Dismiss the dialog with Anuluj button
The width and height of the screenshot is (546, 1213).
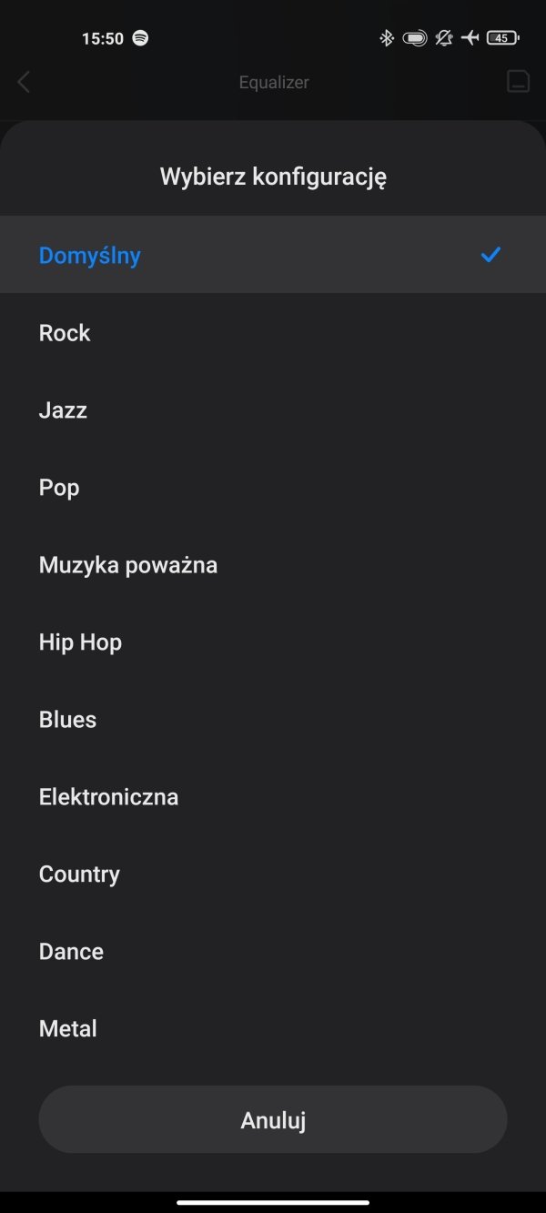273,1119
